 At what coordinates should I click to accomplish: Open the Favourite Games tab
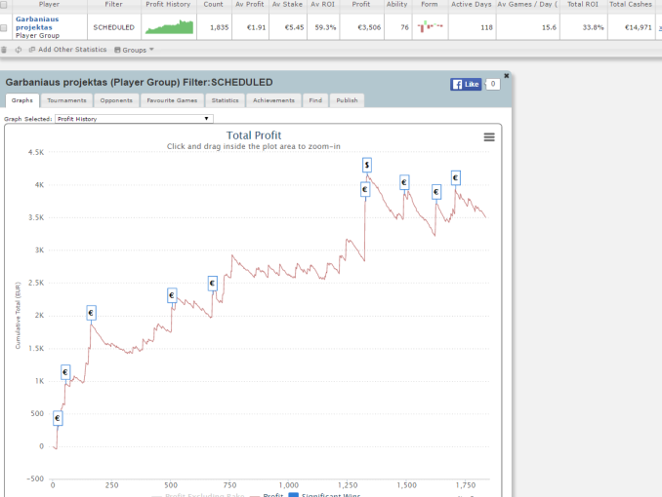click(x=170, y=99)
